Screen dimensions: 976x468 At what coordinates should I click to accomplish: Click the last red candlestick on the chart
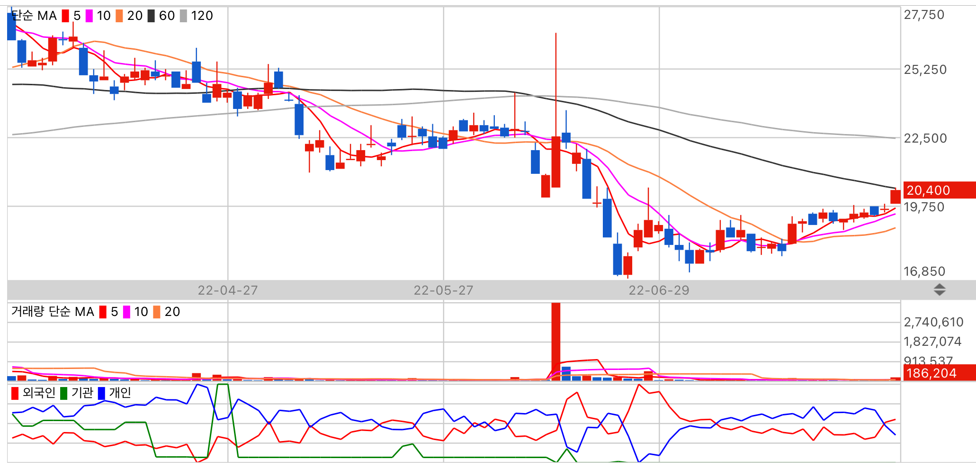click(895, 197)
